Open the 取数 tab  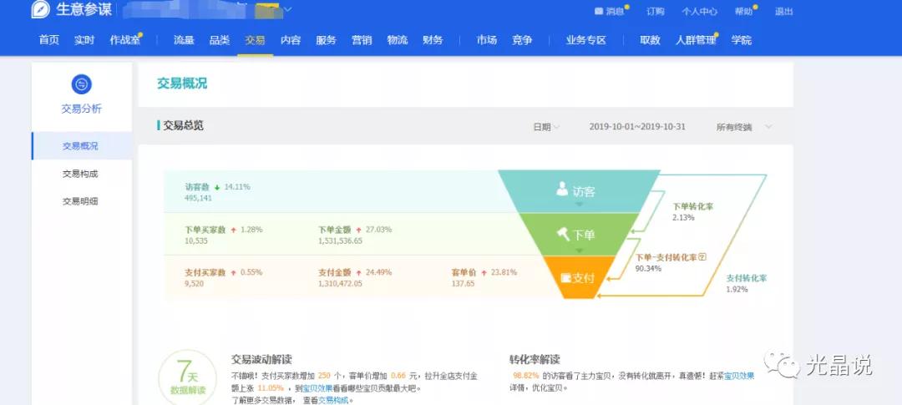[x=650, y=40]
